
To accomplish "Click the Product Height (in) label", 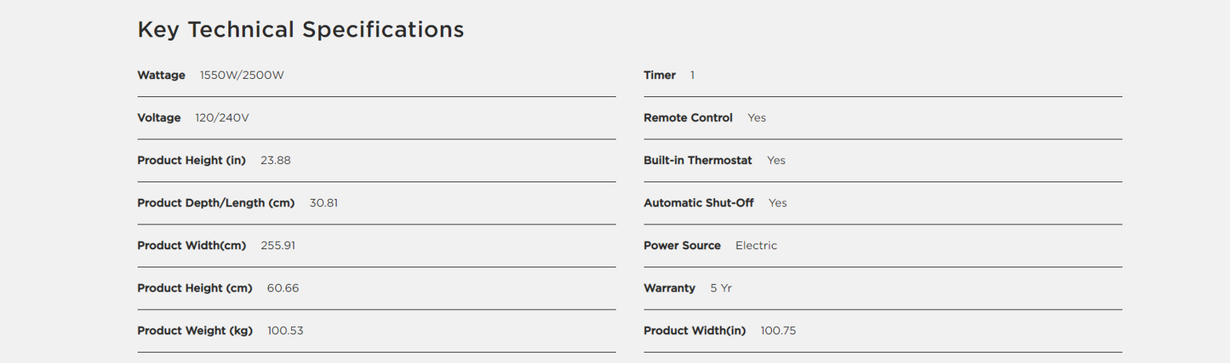I will [x=192, y=161].
